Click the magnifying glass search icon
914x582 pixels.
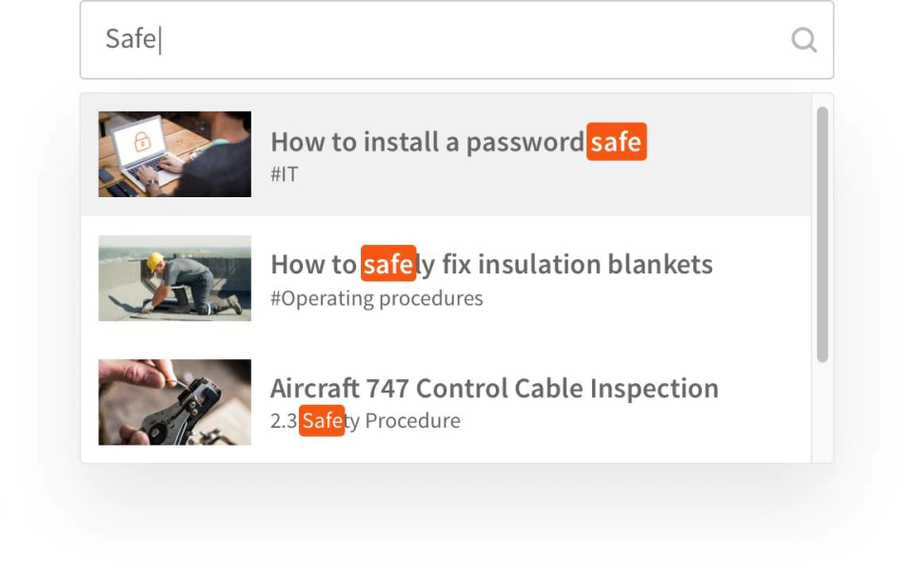coord(804,40)
